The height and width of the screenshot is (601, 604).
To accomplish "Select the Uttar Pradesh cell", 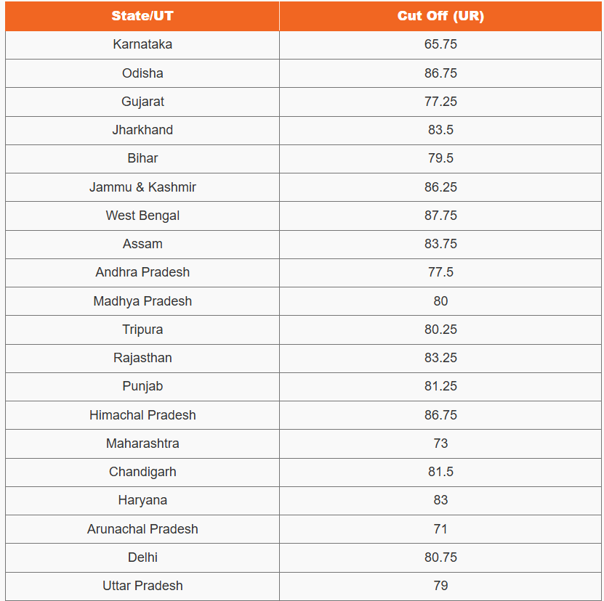I will click(142, 586).
